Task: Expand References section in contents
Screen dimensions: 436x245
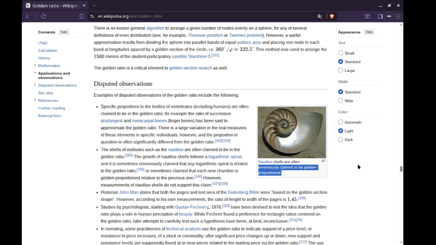Action: click(x=35, y=100)
